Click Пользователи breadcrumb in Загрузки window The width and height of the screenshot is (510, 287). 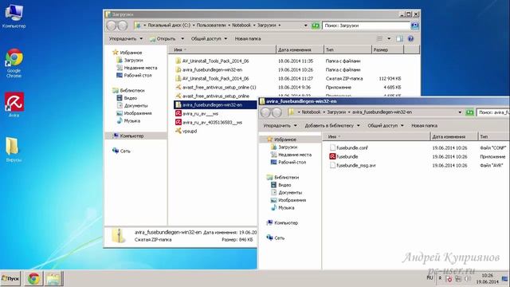click(x=210, y=25)
